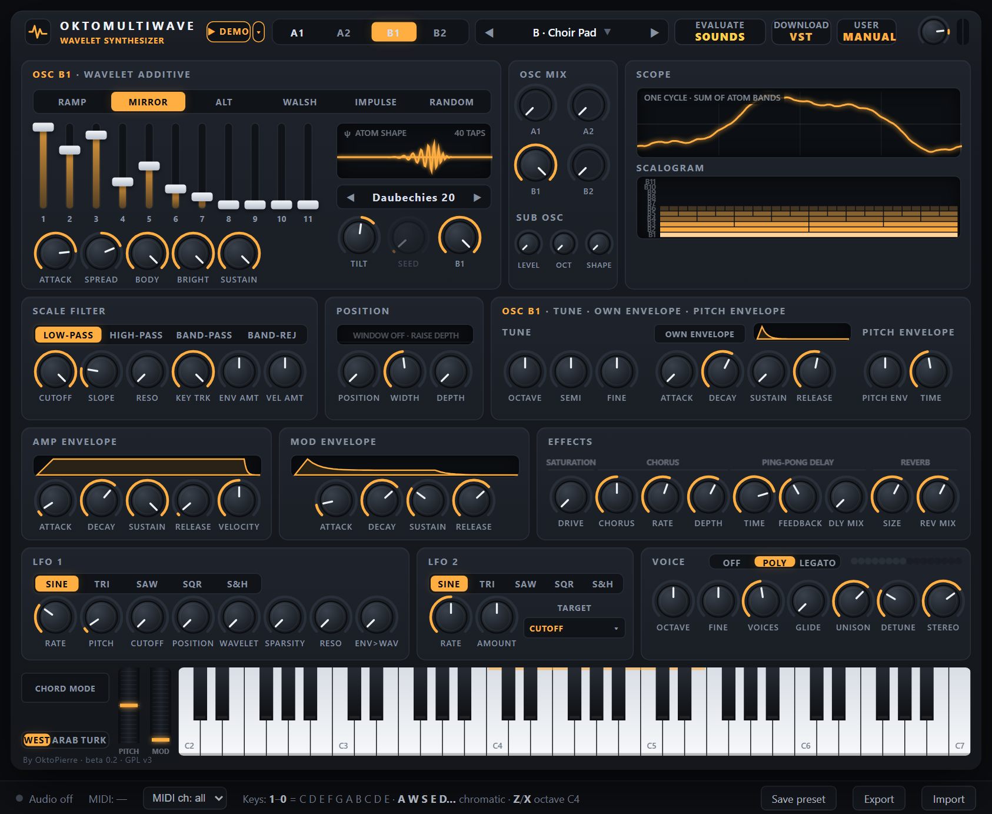
Task: Expand the DEMO dropdown arrow
Action: pos(258,32)
